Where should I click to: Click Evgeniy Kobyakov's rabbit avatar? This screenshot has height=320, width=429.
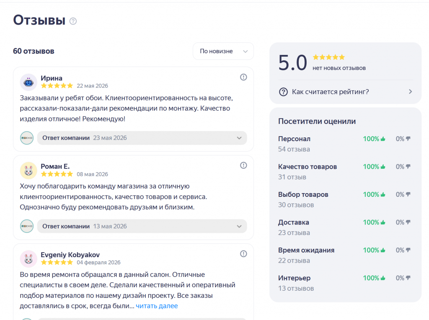[28, 259]
